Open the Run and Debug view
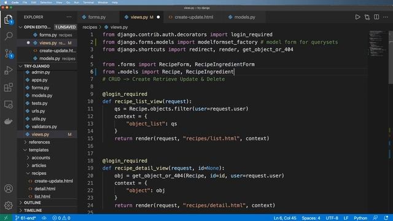 (8, 71)
